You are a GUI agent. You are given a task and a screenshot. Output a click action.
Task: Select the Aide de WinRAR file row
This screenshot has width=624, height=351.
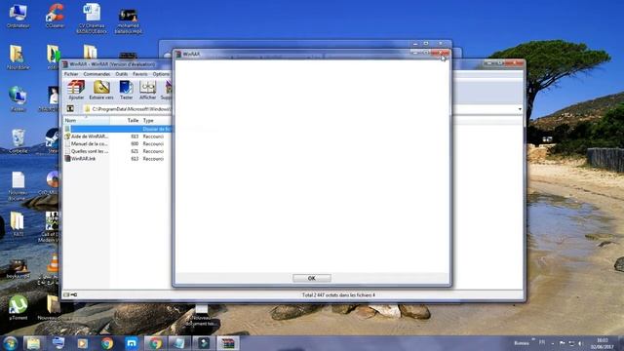point(118,136)
